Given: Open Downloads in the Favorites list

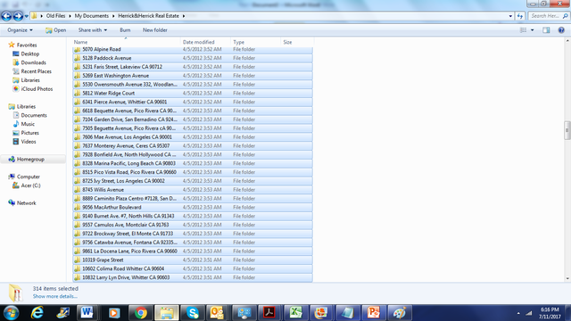Looking at the screenshot, I should coord(33,62).
